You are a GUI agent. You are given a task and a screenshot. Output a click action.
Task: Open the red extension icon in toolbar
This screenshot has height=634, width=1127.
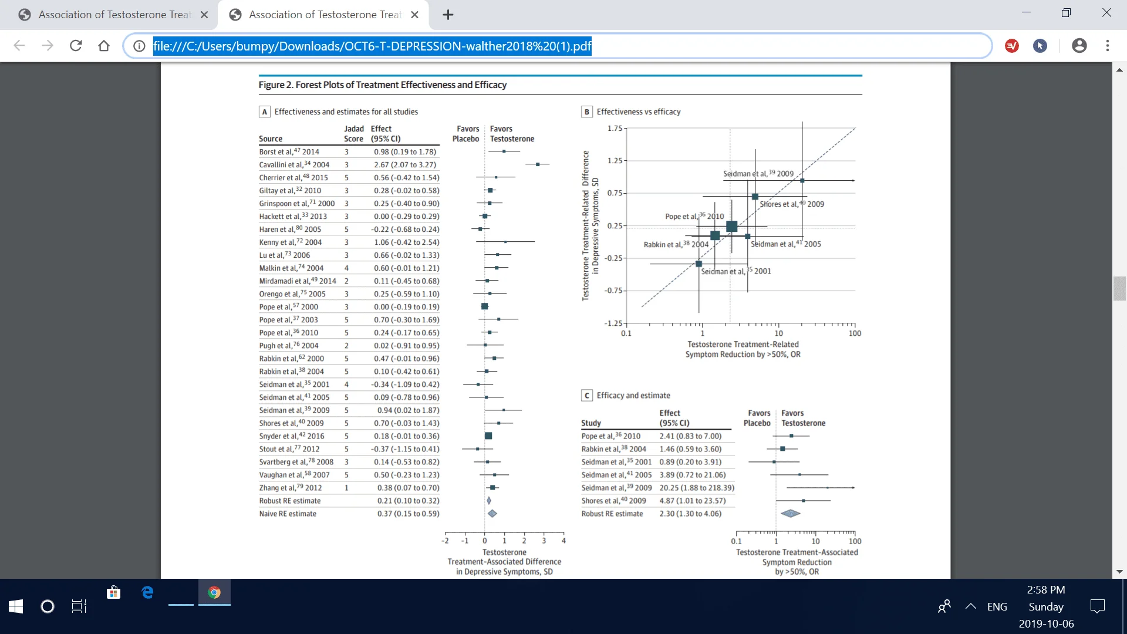pos(1012,46)
